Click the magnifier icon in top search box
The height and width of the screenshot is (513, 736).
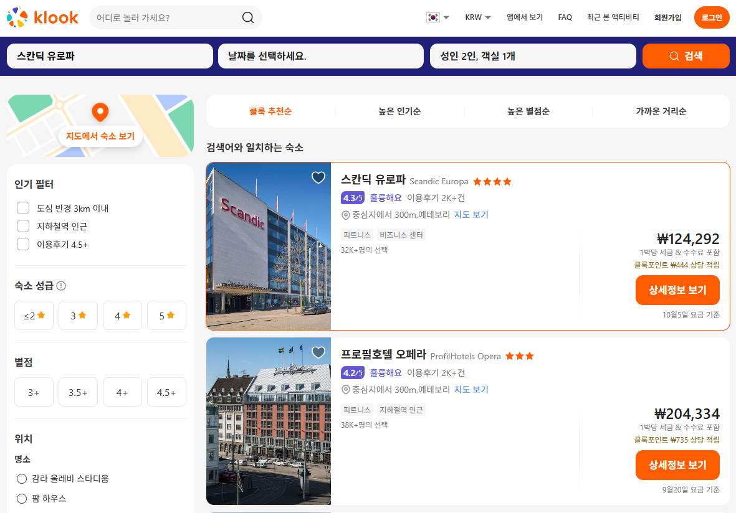coord(248,17)
